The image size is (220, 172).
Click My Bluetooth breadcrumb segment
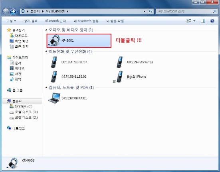(x=55, y=11)
